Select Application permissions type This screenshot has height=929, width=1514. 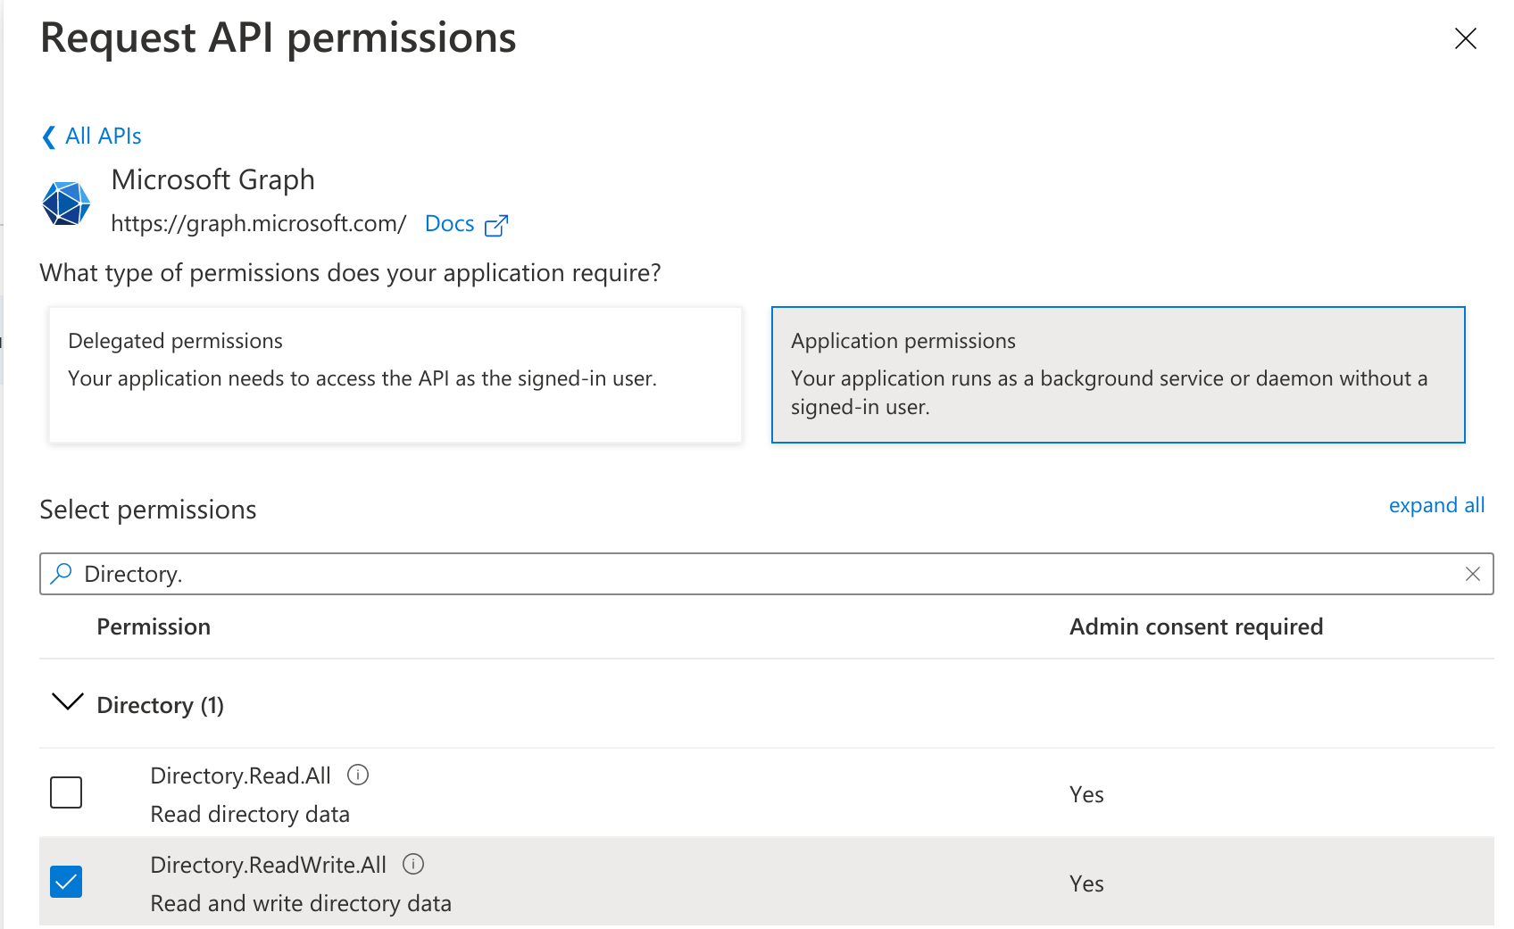[1118, 375]
